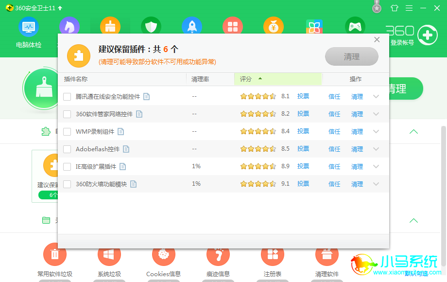Image resolution: width=447 pixels, height=282 pixels.
Task: Click 清理 link for WMP录制组件
Action: coord(357,131)
